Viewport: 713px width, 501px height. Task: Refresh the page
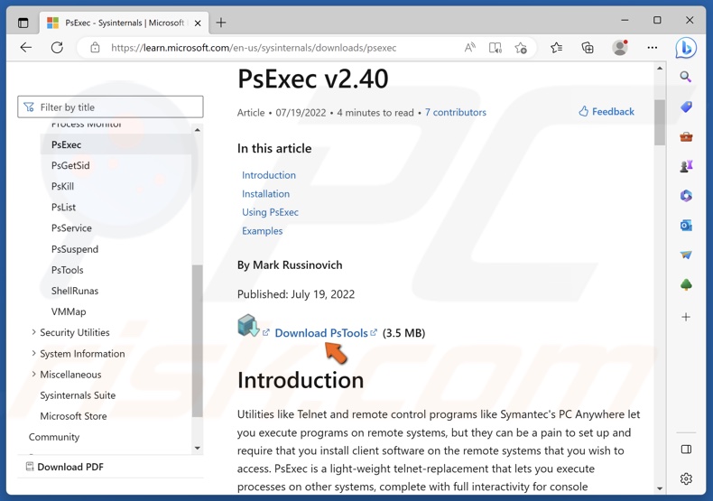coord(57,48)
